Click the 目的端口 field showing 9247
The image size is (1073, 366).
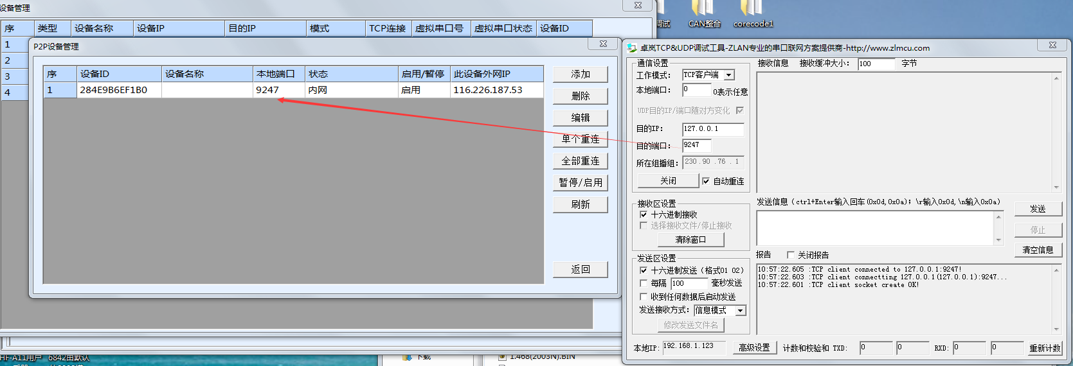[x=696, y=145]
